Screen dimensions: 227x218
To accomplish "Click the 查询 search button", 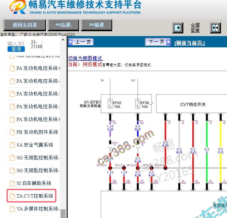I will (16, 49).
